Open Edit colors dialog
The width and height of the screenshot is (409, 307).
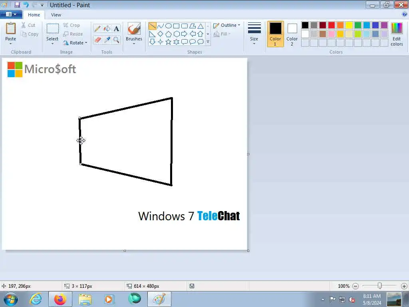click(x=397, y=34)
